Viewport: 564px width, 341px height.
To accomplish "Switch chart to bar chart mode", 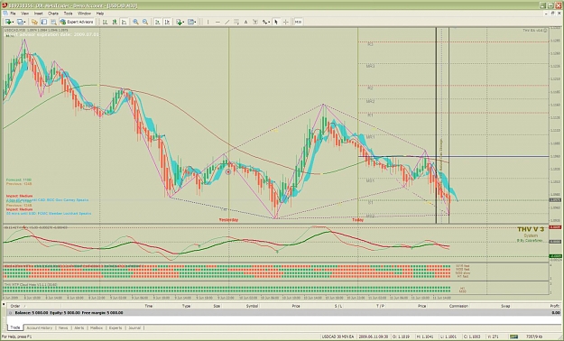I will (x=105, y=22).
